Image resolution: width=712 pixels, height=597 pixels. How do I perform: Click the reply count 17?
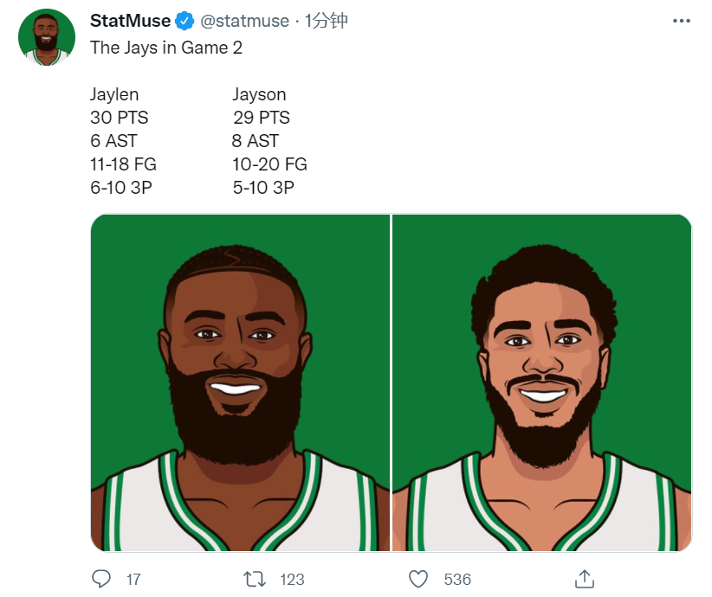133,580
